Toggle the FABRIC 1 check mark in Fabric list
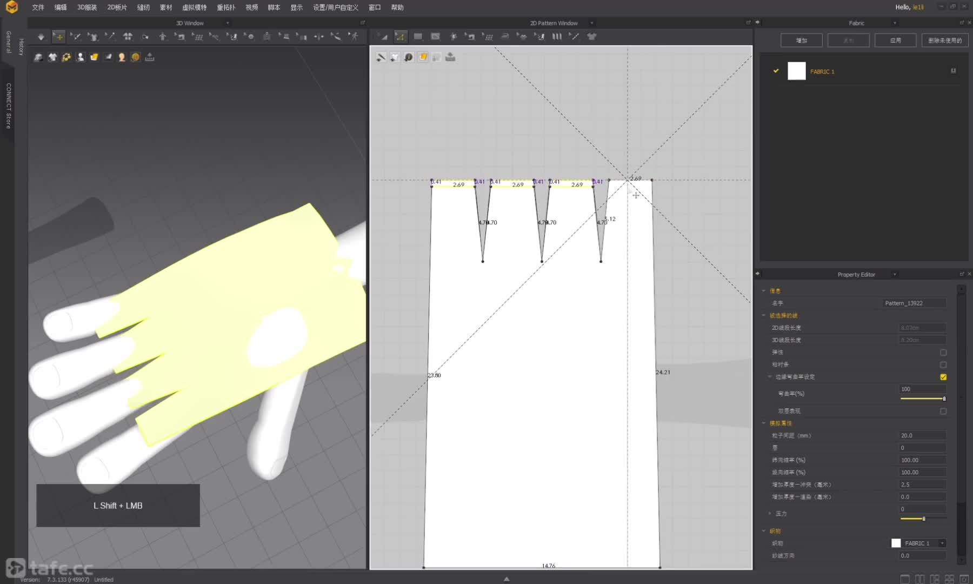This screenshot has width=973, height=584. 776,71
